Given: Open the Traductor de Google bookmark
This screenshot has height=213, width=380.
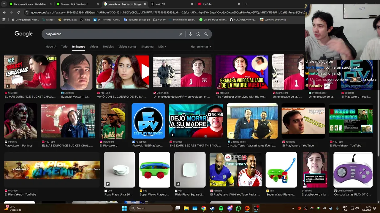Looking at the screenshot, I should tap(137, 20).
